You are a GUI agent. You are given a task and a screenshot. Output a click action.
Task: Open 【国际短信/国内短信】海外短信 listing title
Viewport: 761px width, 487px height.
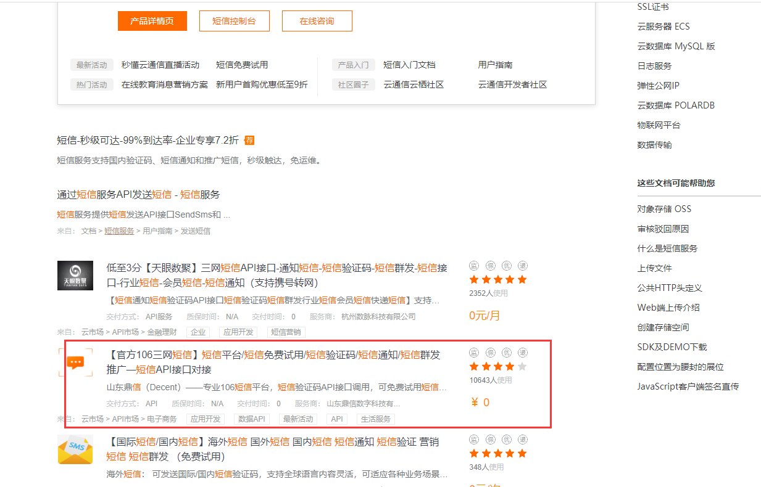[273, 449]
